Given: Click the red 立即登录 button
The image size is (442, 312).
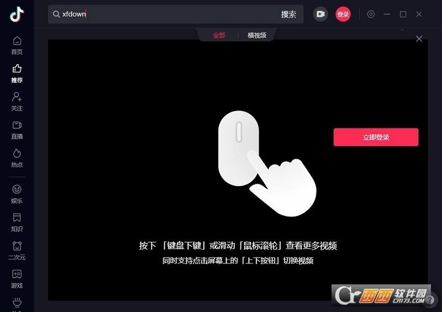Looking at the screenshot, I should pos(376,137).
